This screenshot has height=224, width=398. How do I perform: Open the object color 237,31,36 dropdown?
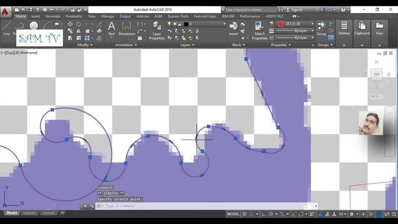312,24
